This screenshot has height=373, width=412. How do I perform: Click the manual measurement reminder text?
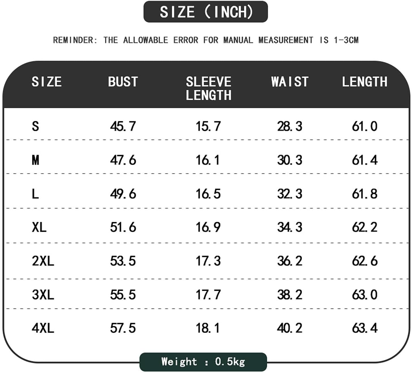[206, 40]
